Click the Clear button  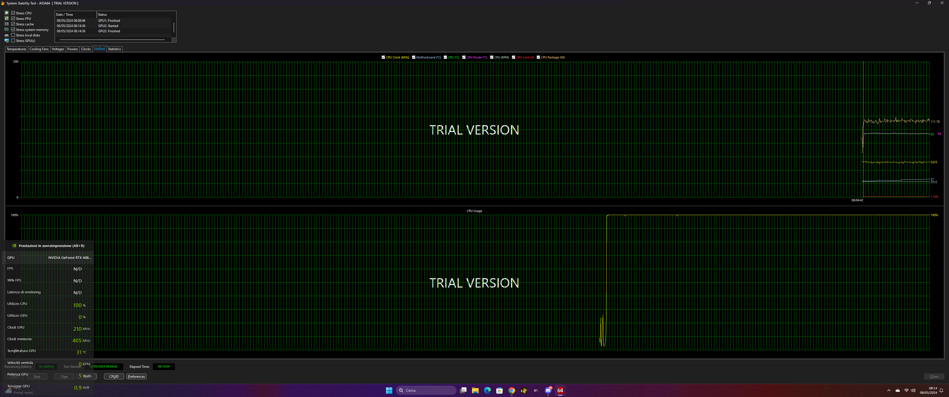(x=65, y=376)
